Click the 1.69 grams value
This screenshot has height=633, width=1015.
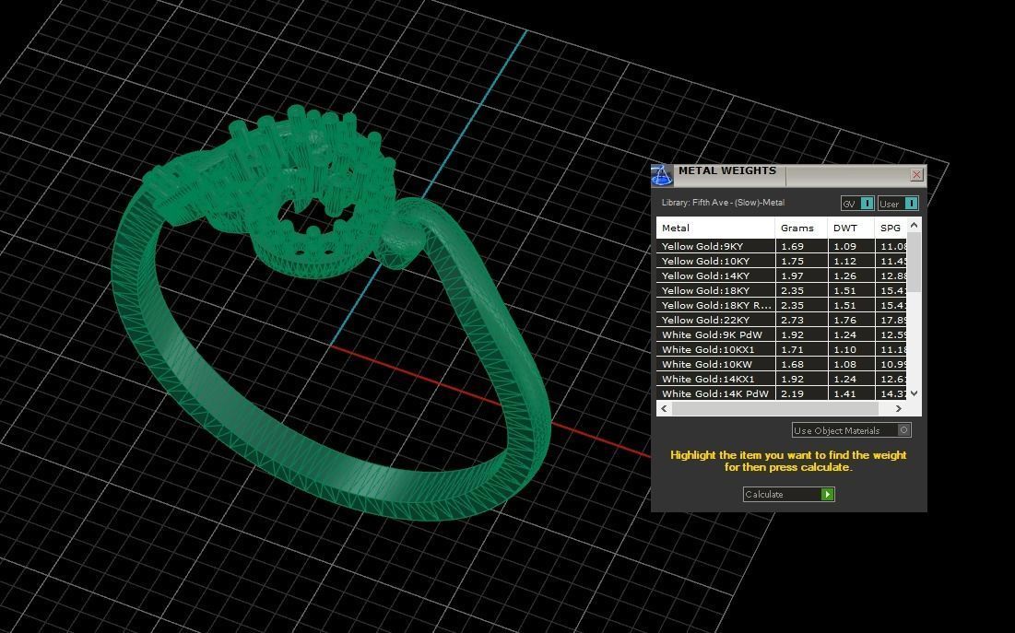coord(792,246)
